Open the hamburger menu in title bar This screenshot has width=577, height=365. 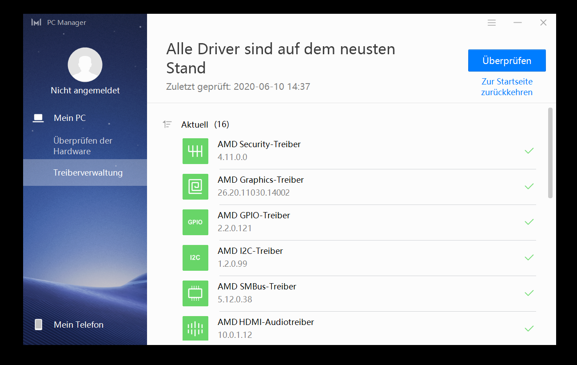(x=492, y=23)
